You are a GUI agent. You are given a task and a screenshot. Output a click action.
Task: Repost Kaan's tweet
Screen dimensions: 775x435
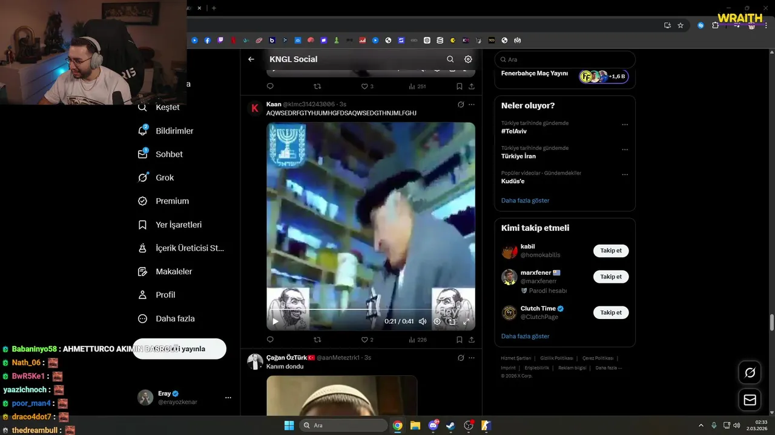(317, 340)
